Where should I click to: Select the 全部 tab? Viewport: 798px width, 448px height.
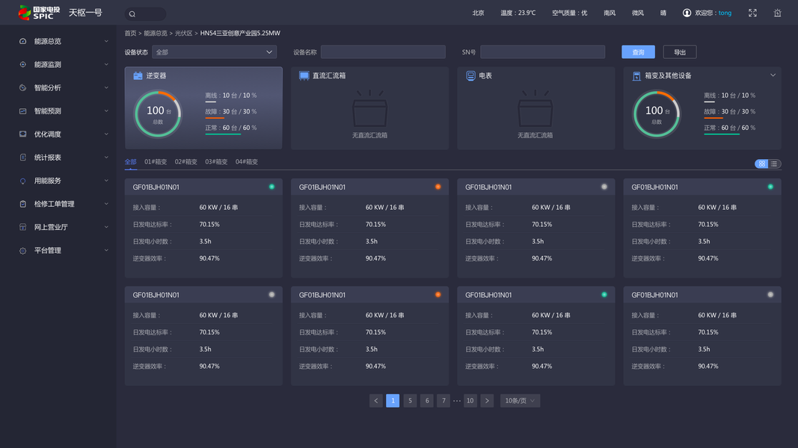[130, 162]
